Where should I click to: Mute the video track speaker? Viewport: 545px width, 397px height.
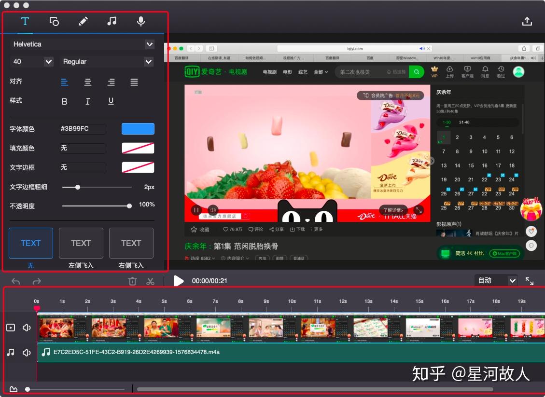tap(26, 328)
